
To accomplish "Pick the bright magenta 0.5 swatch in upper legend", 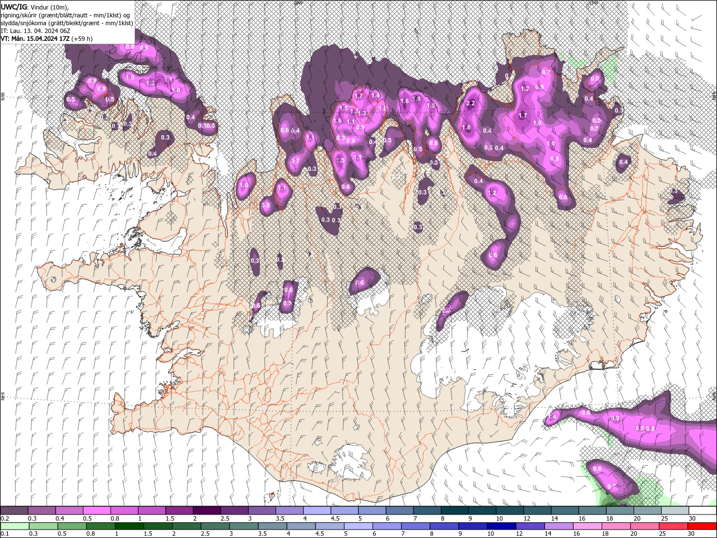I will (x=96, y=511).
